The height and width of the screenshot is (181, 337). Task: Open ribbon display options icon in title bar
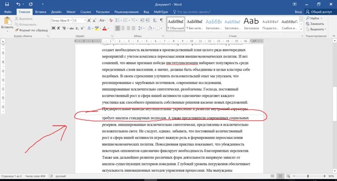(294, 4)
